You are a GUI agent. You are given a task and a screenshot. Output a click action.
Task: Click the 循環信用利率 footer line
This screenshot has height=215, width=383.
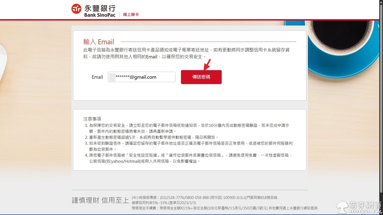pos(164,203)
